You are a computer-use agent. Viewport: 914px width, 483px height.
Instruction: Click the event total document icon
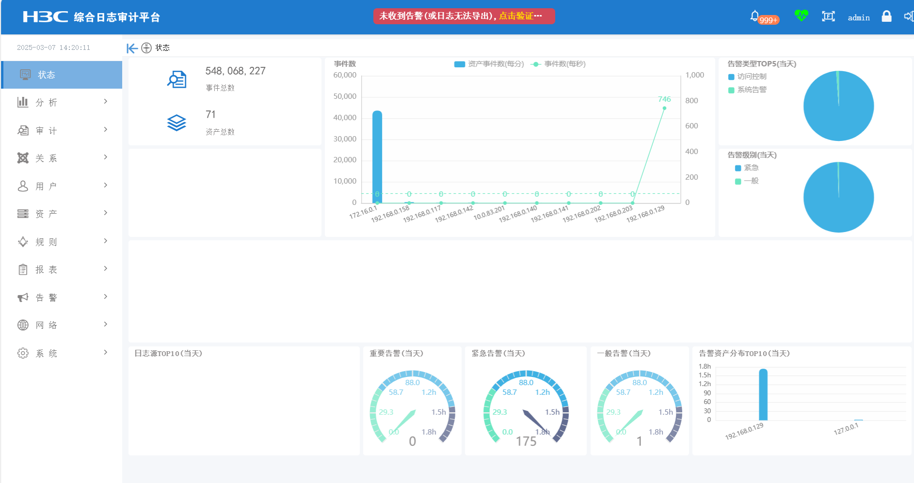pos(177,79)
